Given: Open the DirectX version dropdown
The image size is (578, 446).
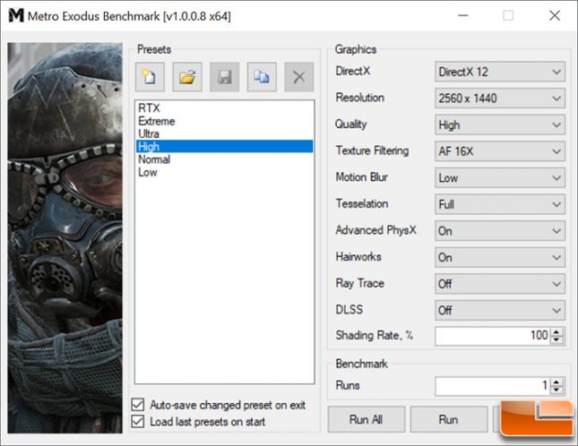Looking at the screenshot, I should pos(499,72).
